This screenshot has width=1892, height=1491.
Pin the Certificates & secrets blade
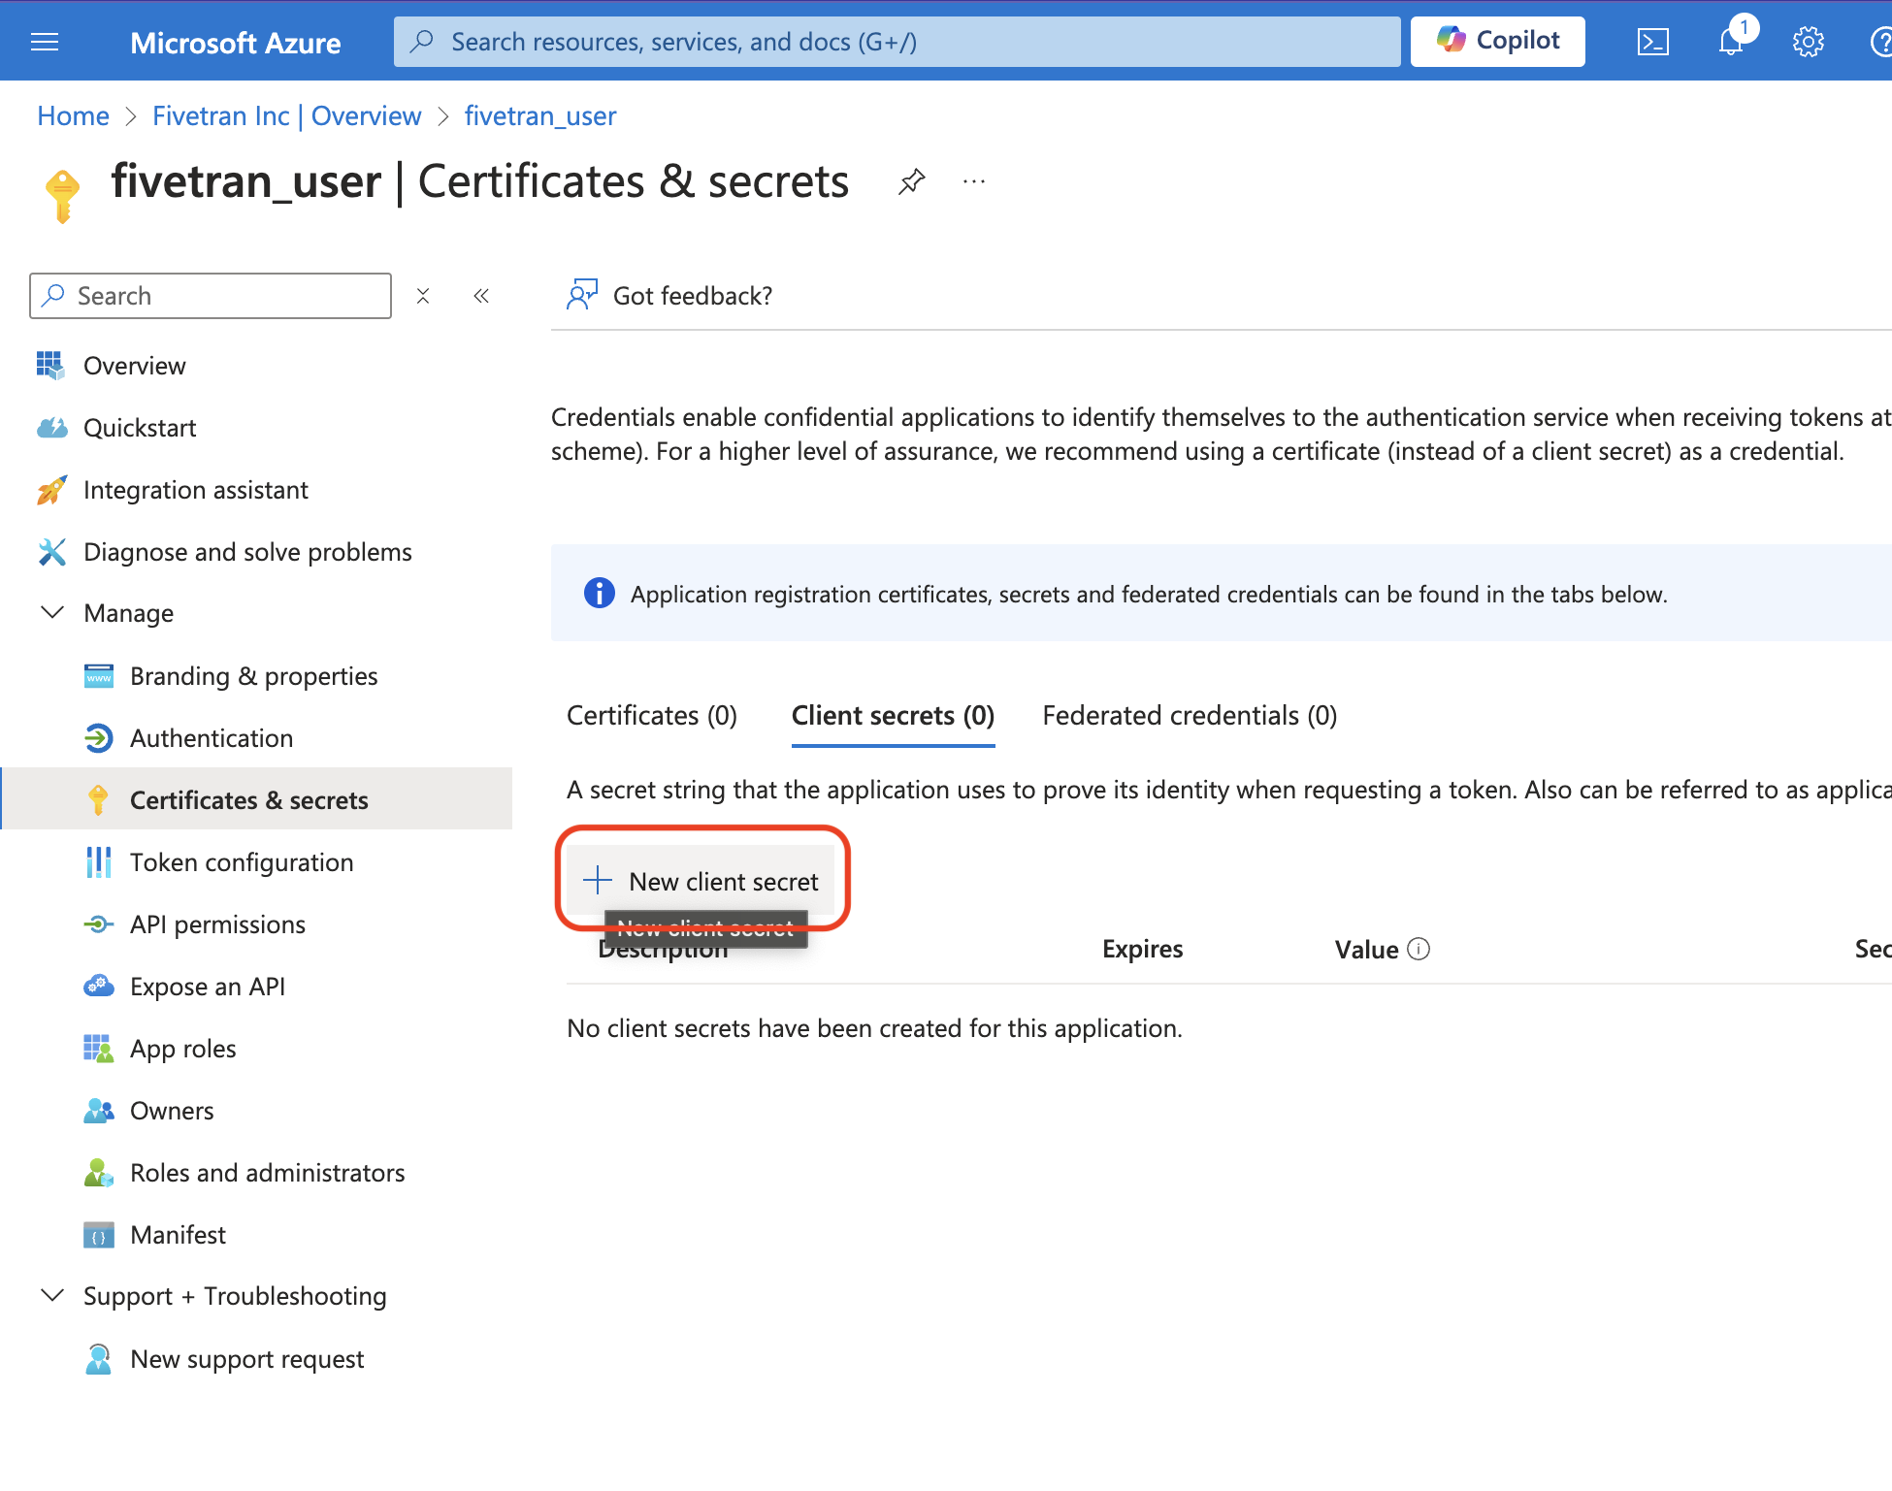(911, 181)
